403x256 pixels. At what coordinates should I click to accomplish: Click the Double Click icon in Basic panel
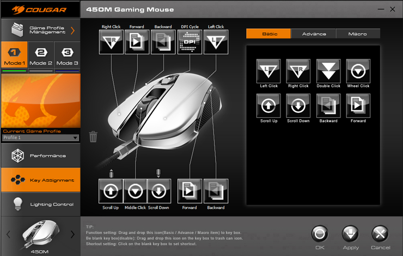click(328, 71)
